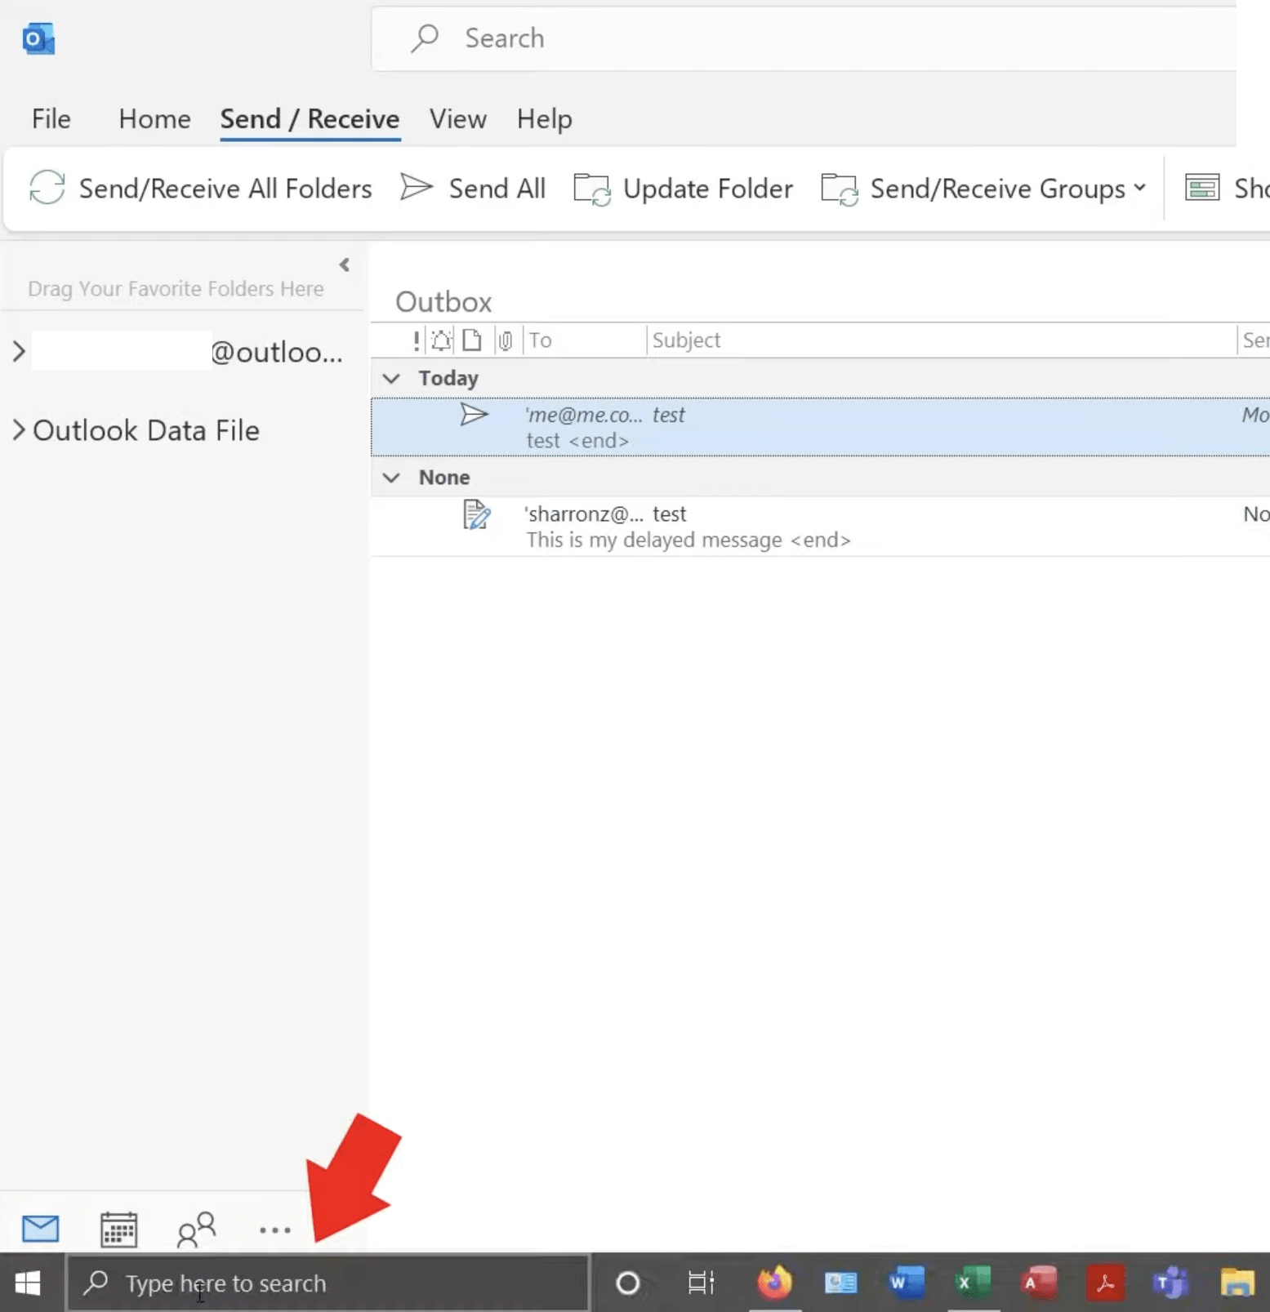Collapse the Today group
Image resolution: width=1270 pixels, height=1312 pixels.
(x=392, y=378)
